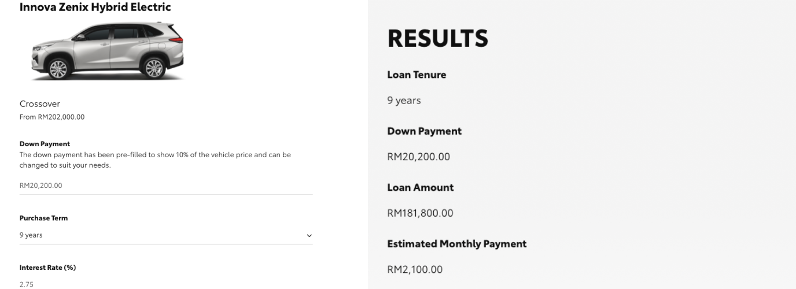This screenshot has width=796, height=289.
Task: Click the From RM202,000.00 price text
Action: [52, 117]
